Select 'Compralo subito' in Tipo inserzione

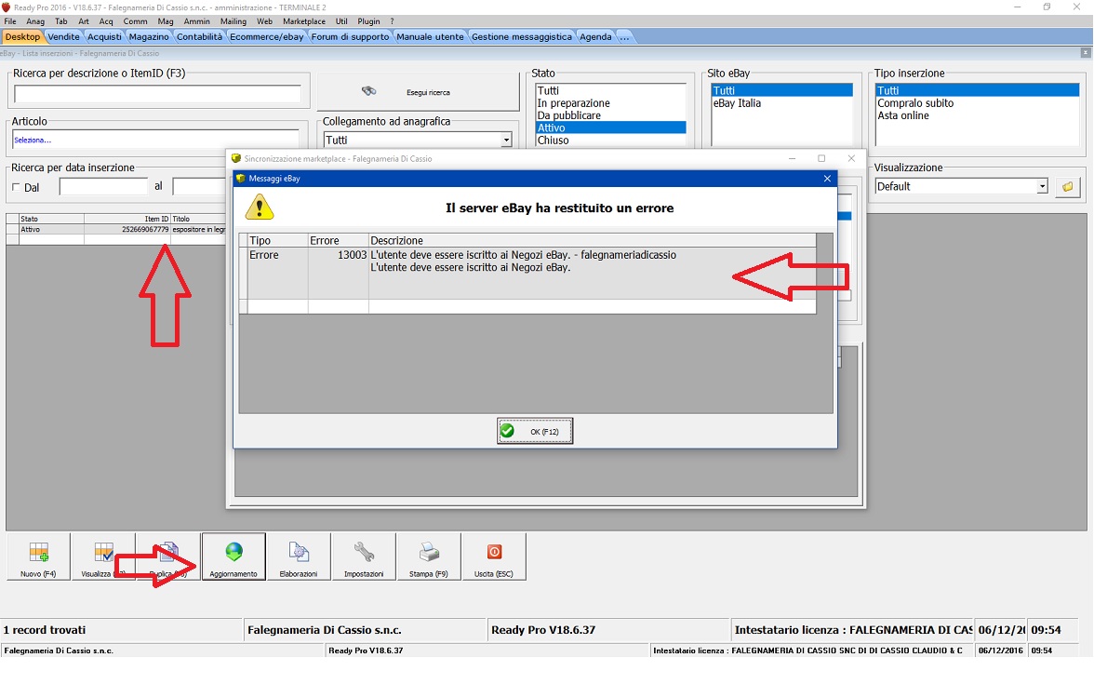[x=977, y=103]
